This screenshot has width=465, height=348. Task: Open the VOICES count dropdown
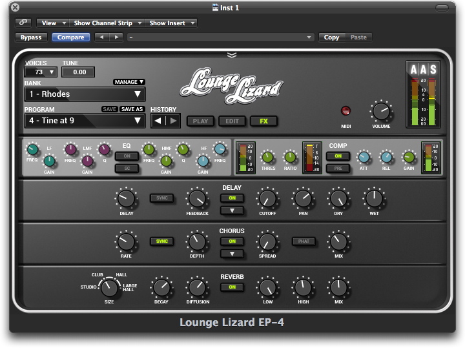41,72
